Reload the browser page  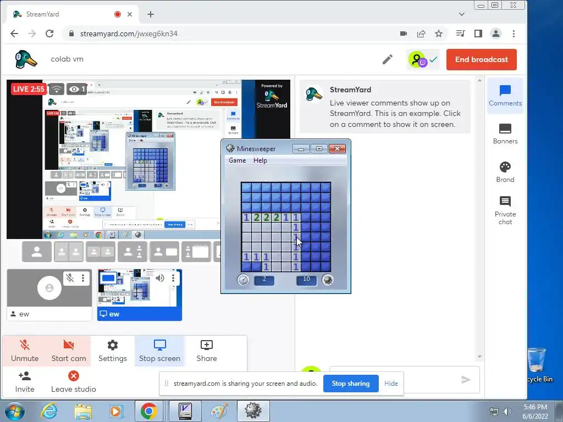49,34
